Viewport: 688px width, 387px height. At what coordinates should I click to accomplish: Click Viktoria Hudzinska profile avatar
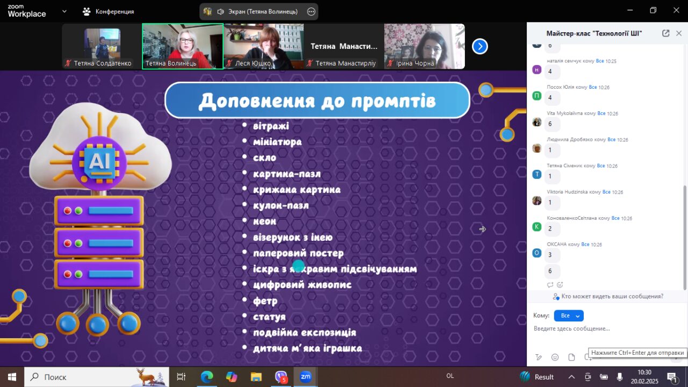(x=536, y=200)
